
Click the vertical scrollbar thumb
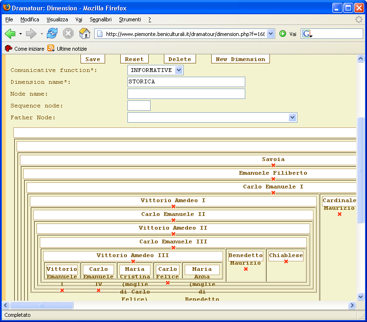tap(361, 170)
